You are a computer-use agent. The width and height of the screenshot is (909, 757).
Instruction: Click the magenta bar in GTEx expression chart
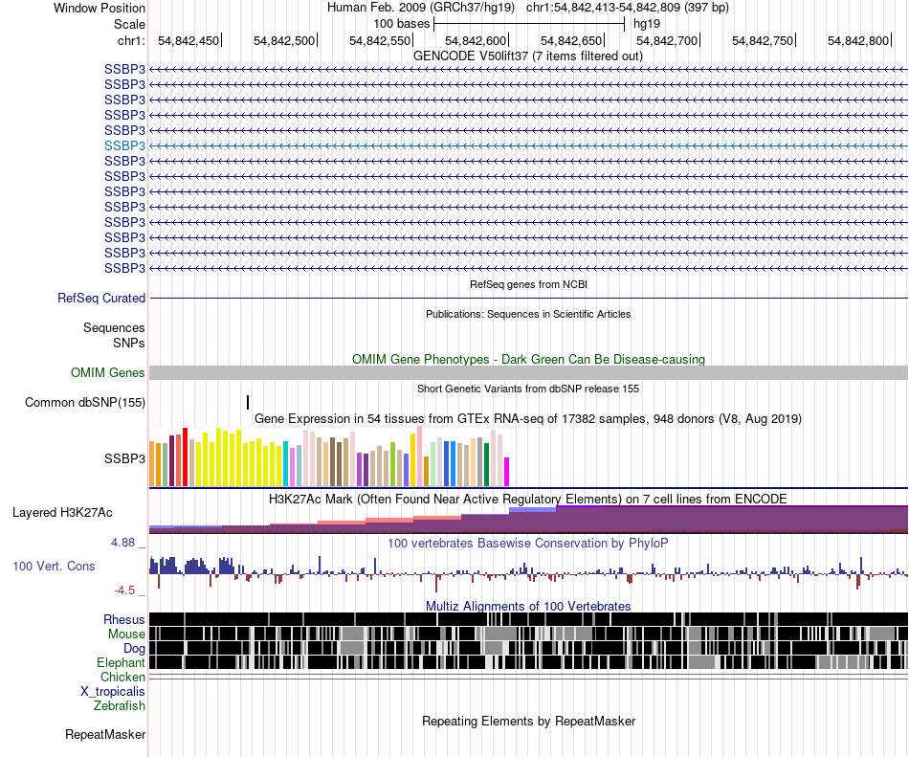tap(507, 472)
